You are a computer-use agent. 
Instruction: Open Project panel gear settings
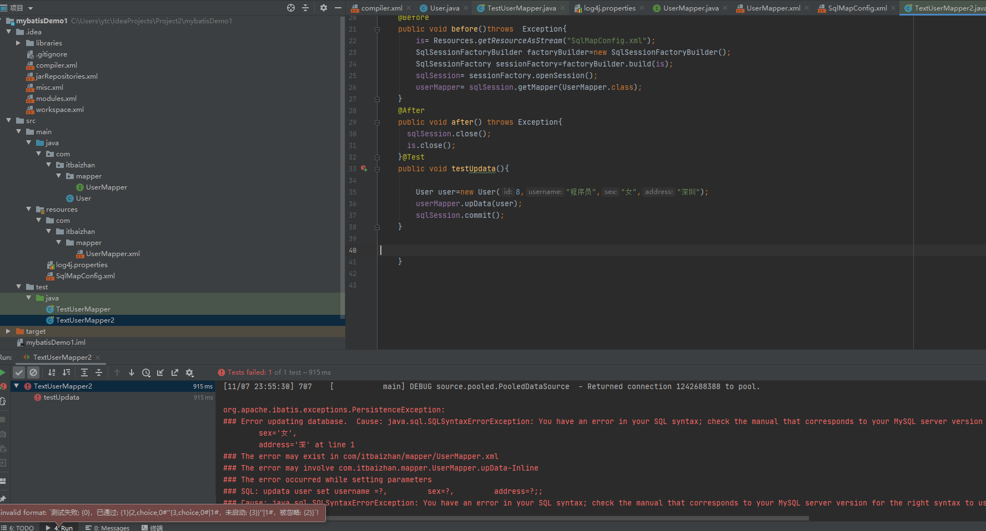click(x=324, y=8)
